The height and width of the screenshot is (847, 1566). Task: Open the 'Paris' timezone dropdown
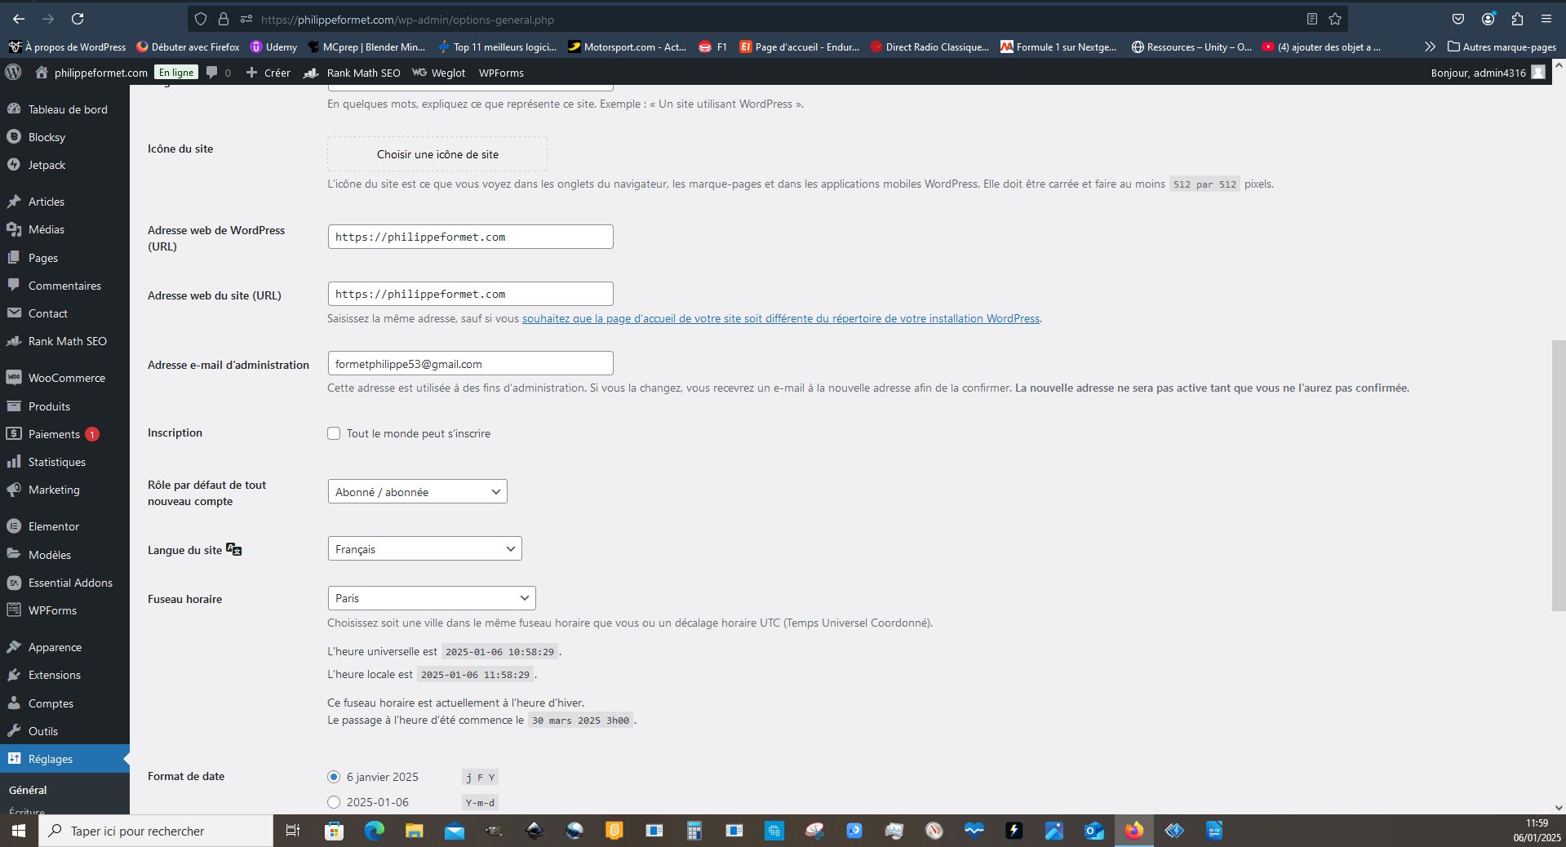(x=431, y=598)
